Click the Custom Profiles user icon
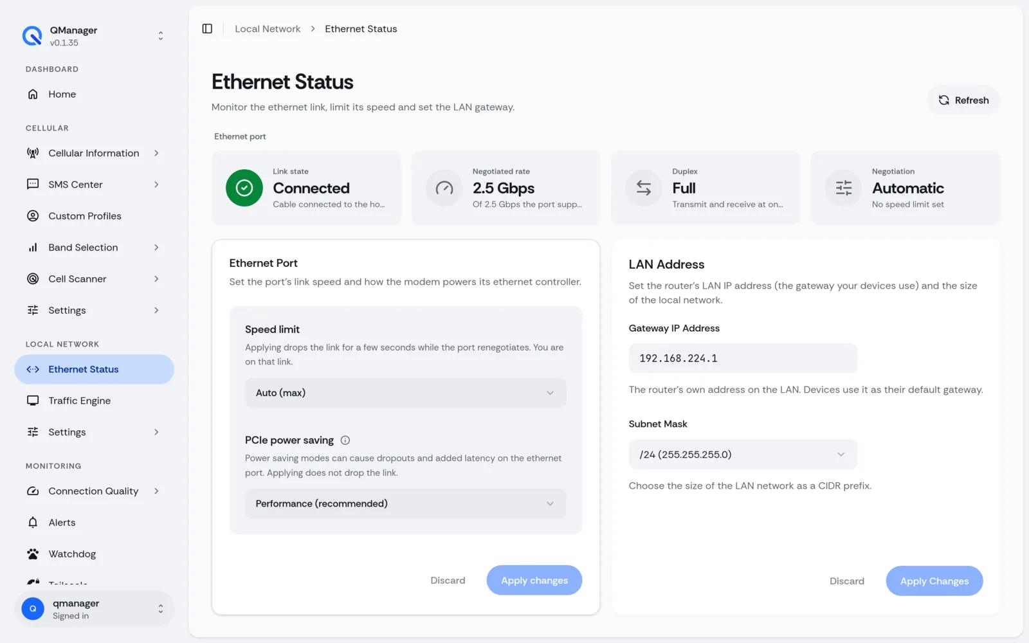The width and height of the screenshot is (1029, 643). pyautogui.click(x=33, y=216)
